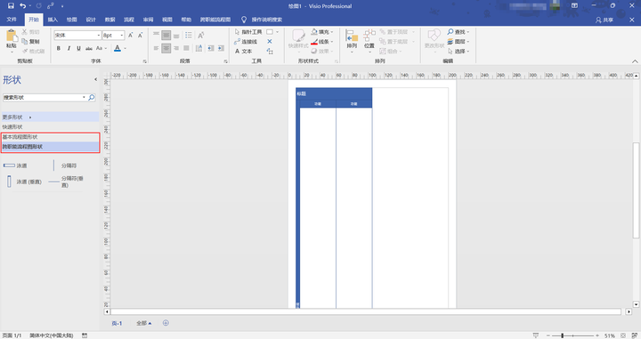Toggle align text right
This screenshot has width=641, height=339.
click(176, 48)
